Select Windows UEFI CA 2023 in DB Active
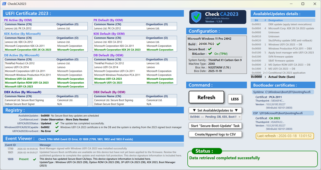Viewport: 321px width, 170px height. (45, 79)
